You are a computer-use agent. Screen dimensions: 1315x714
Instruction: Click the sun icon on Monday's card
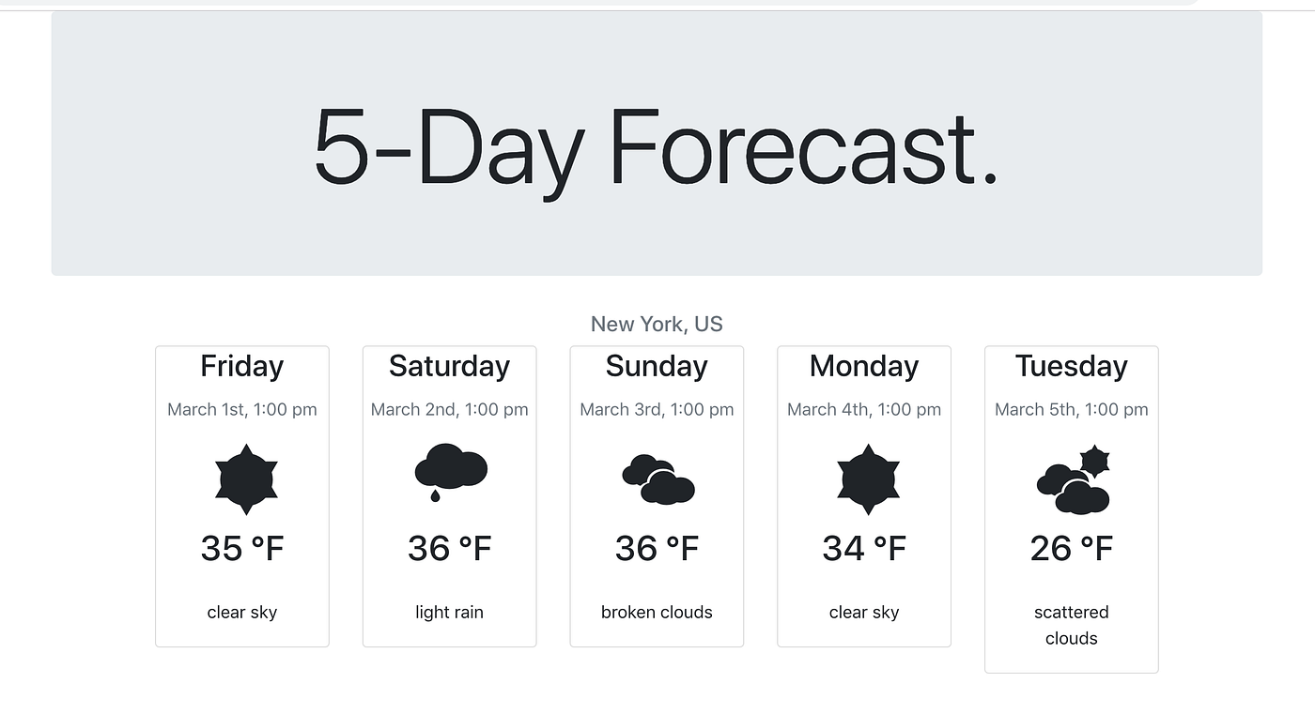coord(864,480)
